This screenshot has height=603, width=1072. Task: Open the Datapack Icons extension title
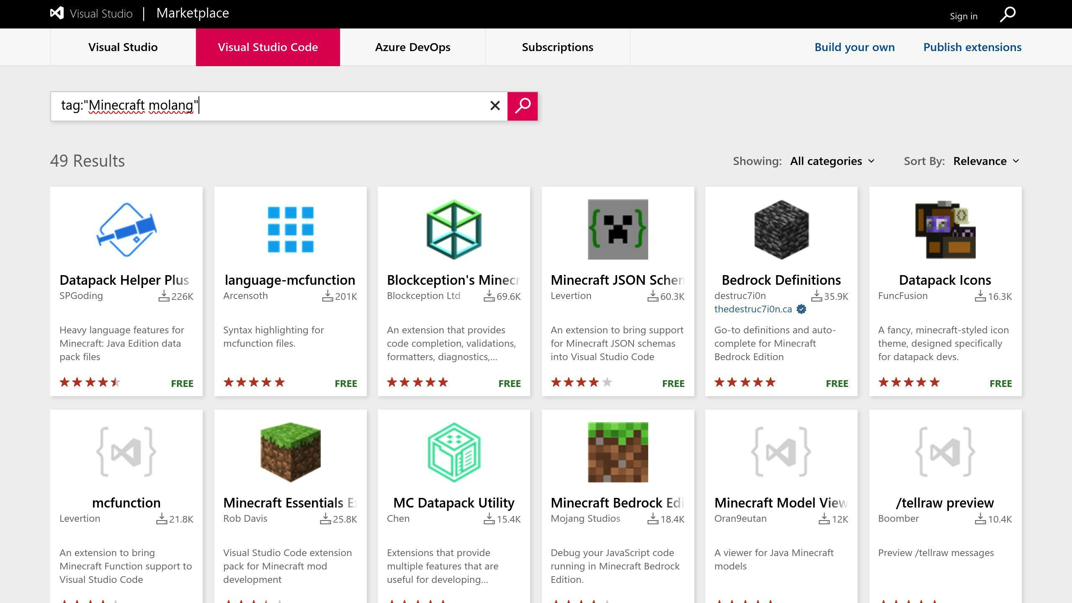click(945, 280)
